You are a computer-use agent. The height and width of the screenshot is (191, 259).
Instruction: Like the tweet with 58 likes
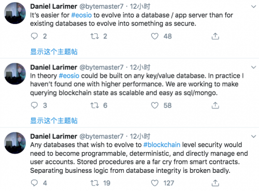(155, 105)
